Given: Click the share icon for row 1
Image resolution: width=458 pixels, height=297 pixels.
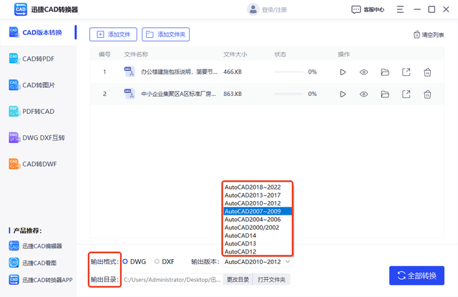Looking at the screenshot, I should [406, 72].
